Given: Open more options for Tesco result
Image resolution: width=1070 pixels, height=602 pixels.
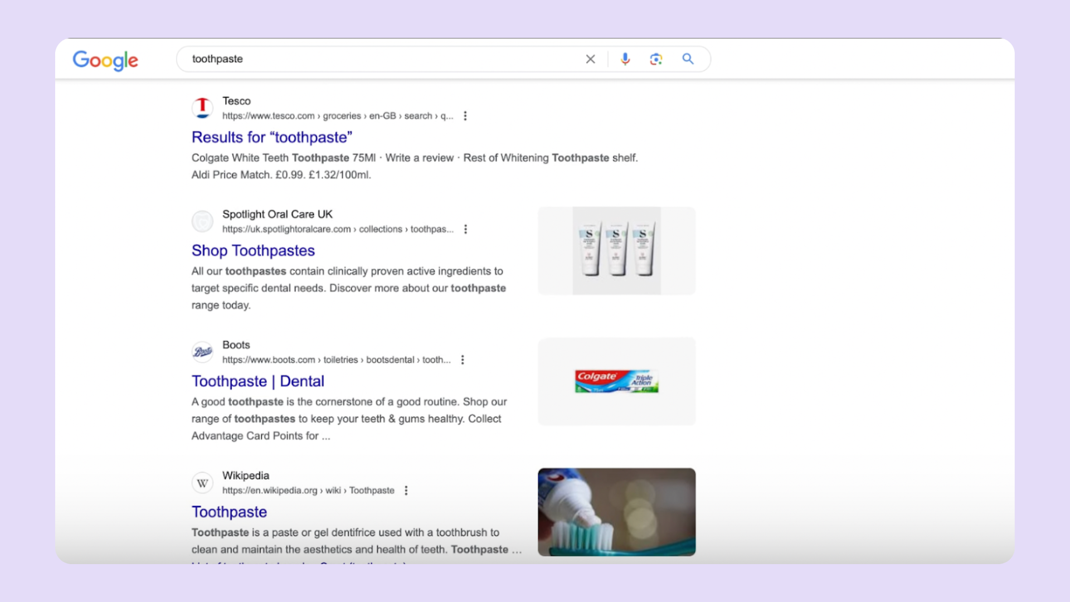Looking at the screenshot, I should coord(465,116).
